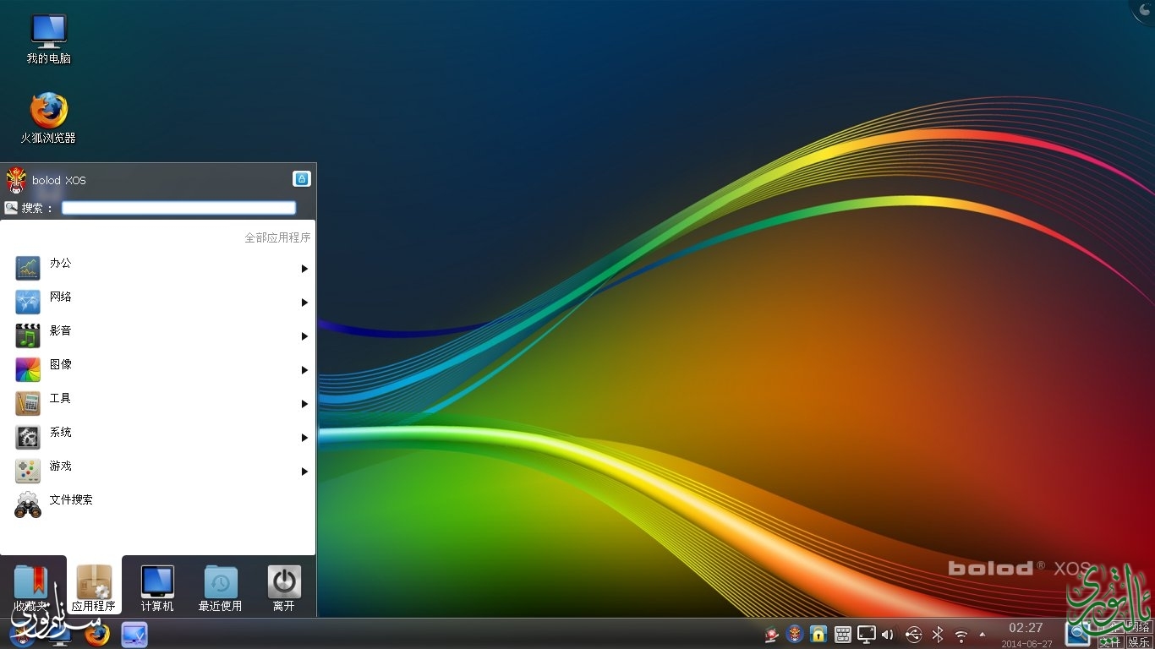Switch to the 最近使用 recent tab

click(x=220, y=588)
